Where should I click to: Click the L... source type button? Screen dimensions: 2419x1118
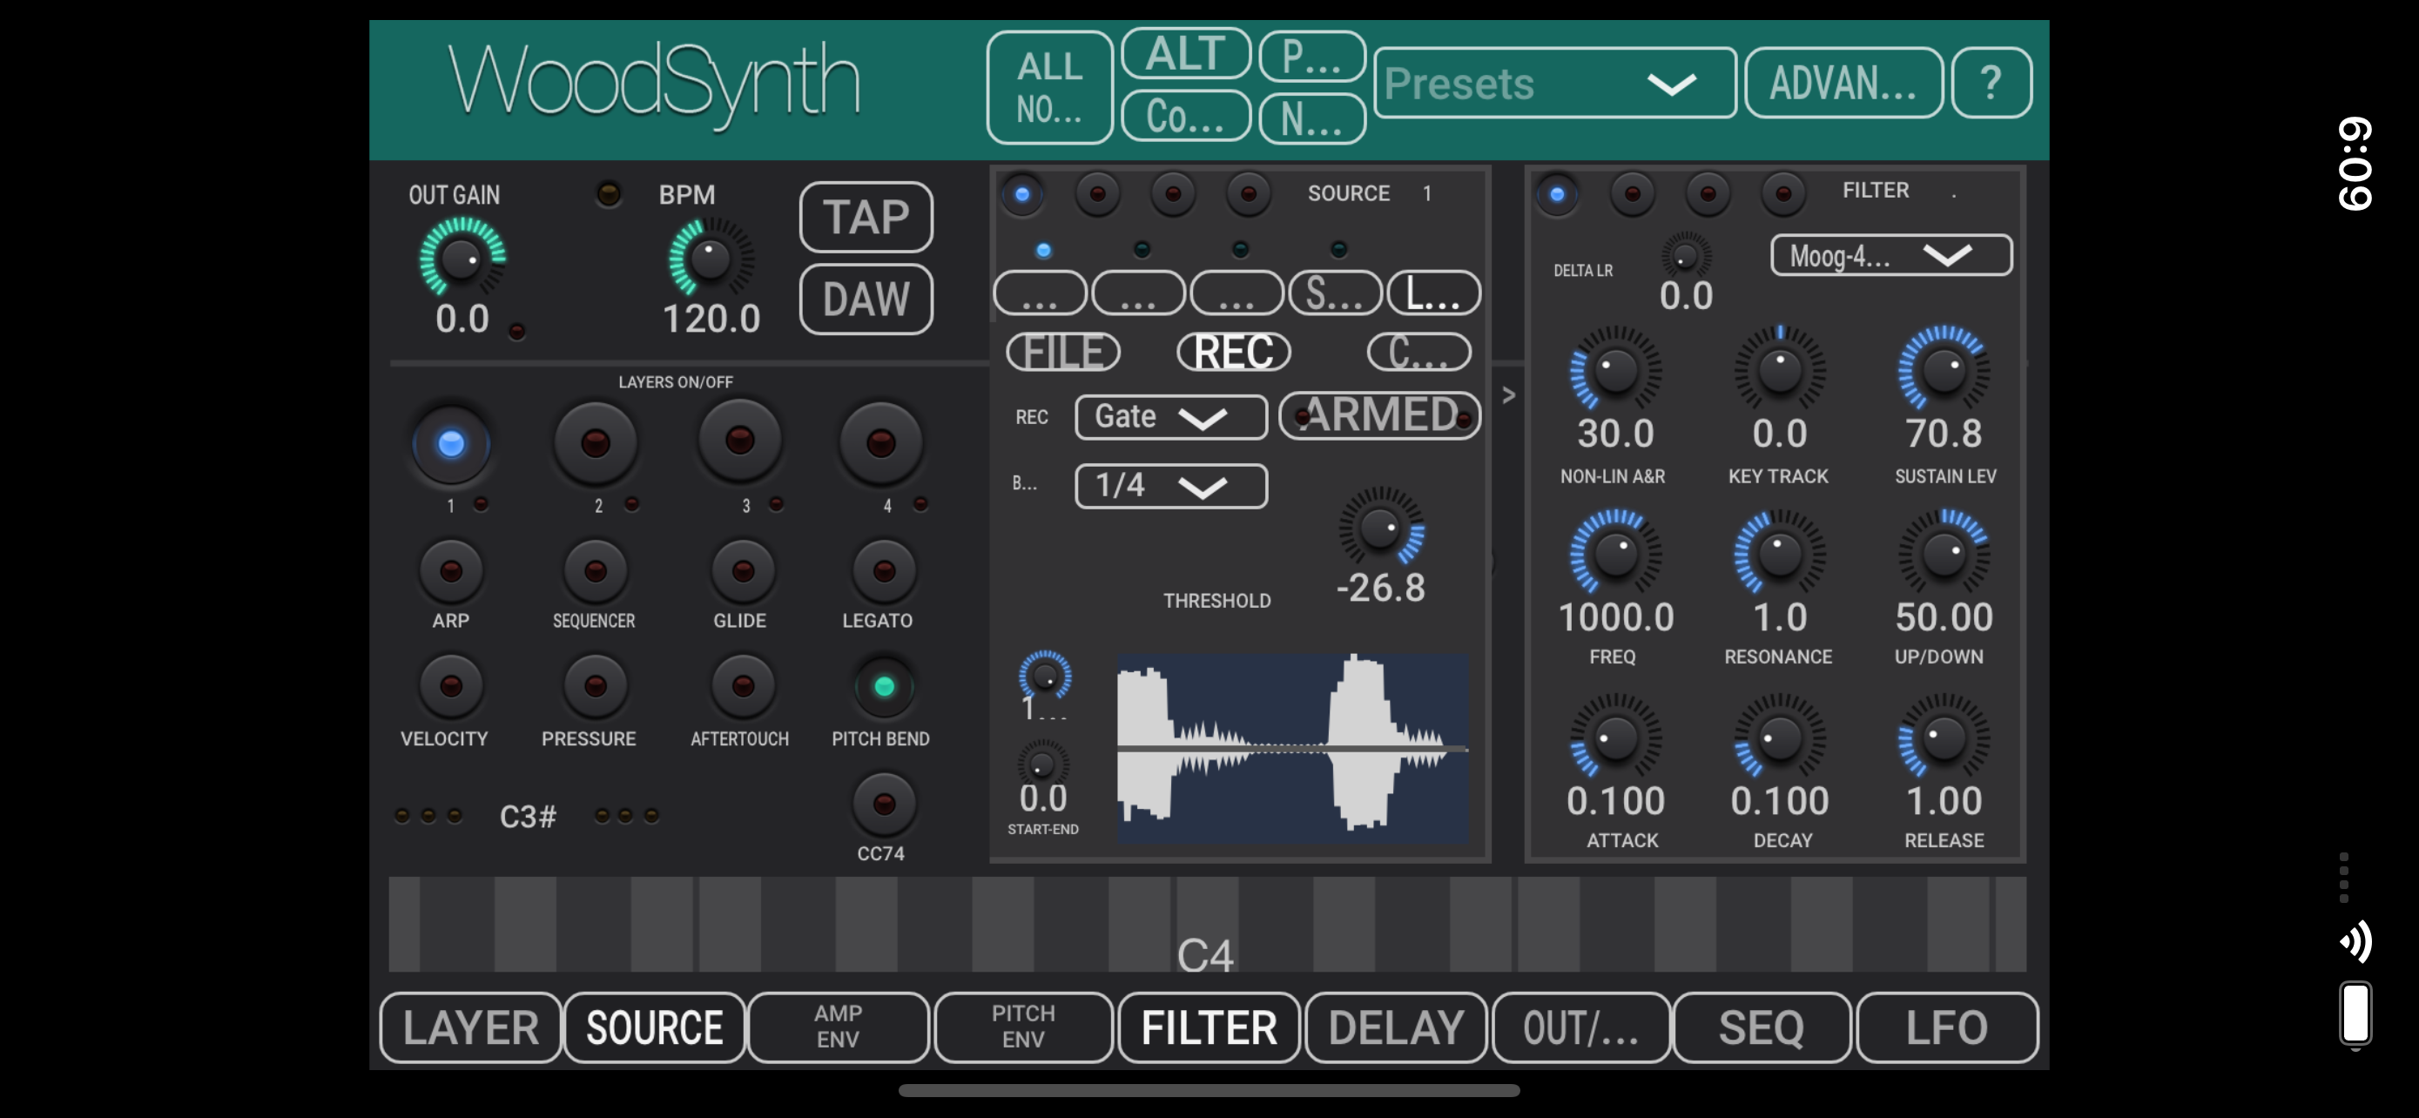point(1434,293)
